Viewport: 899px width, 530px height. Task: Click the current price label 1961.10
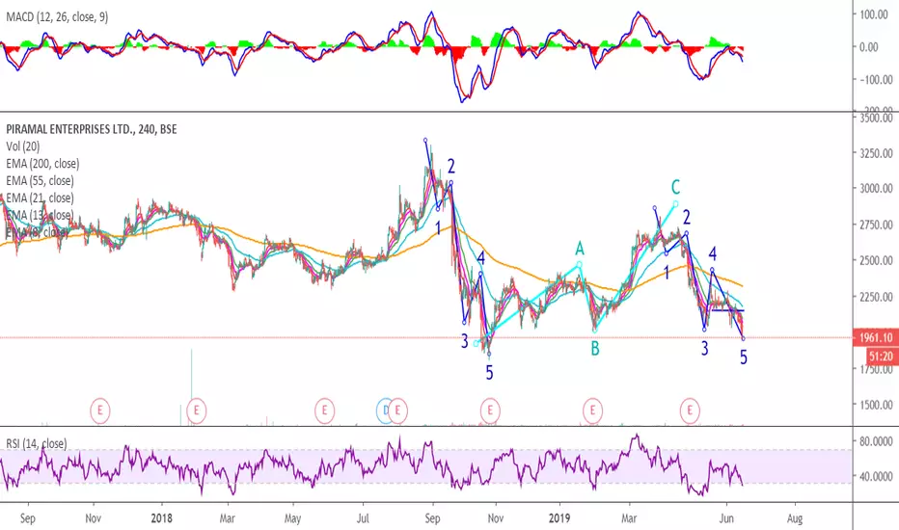(876, 337)
